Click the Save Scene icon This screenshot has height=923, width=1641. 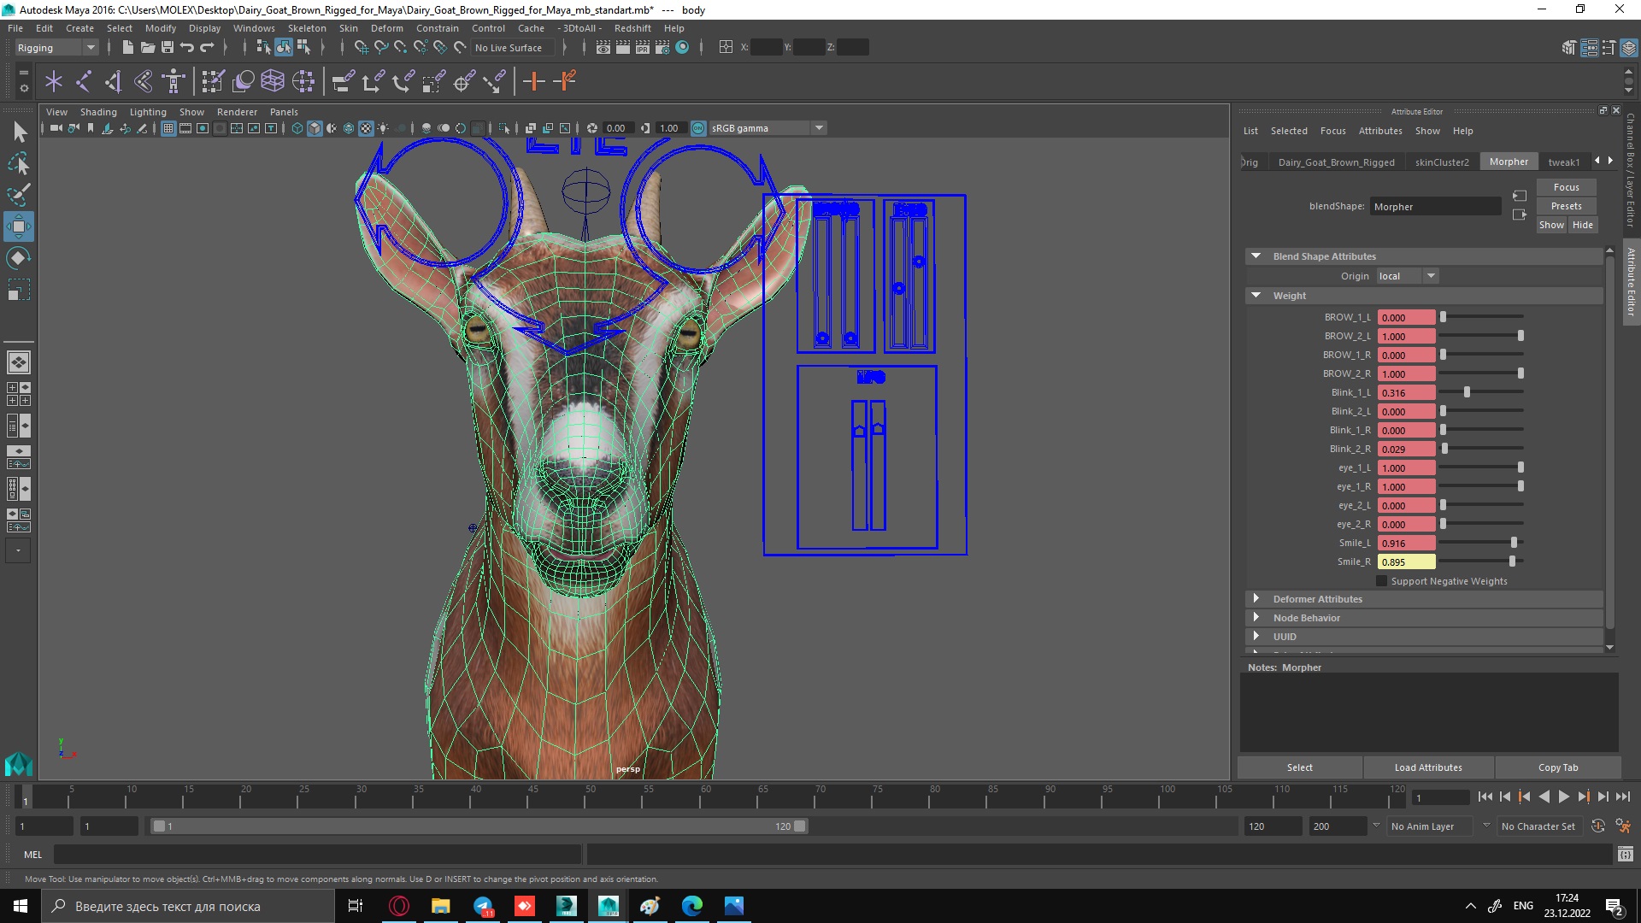168,47
